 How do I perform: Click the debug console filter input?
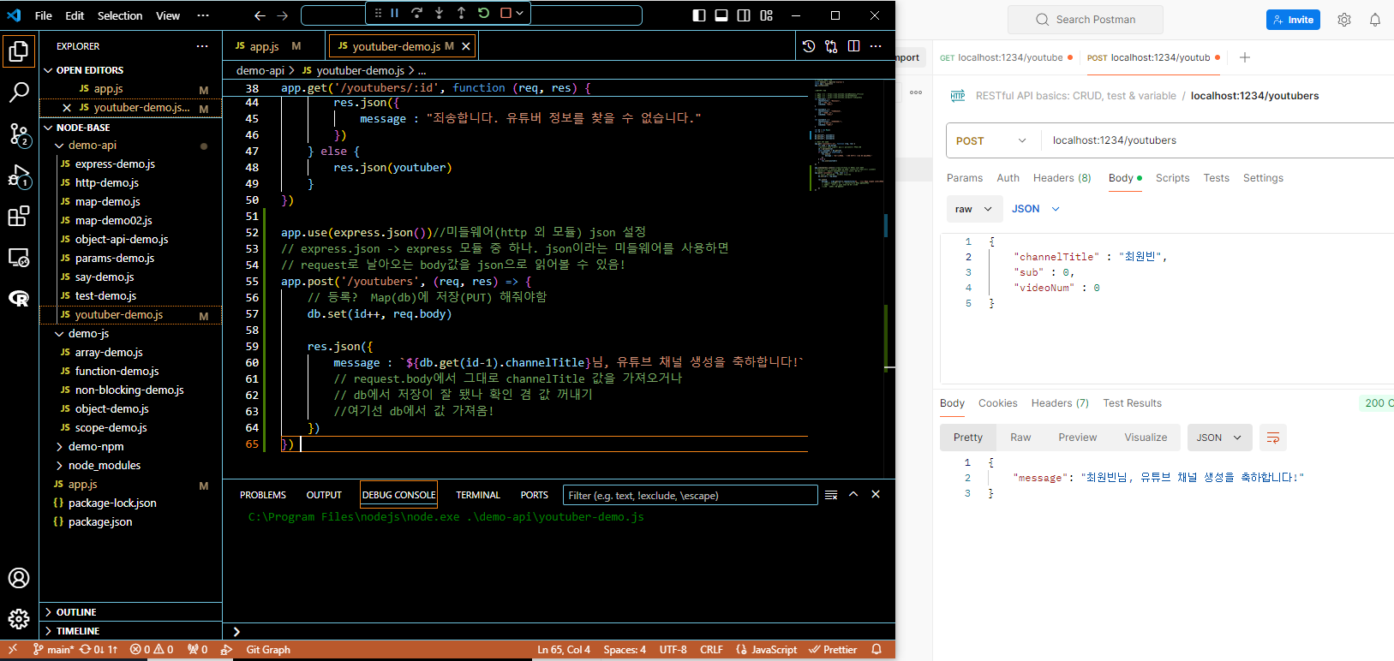(690, 495)
